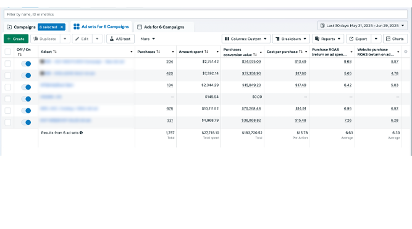412x229 pixels.
Task: Open the More menu
Action: (x=148, y=39)
